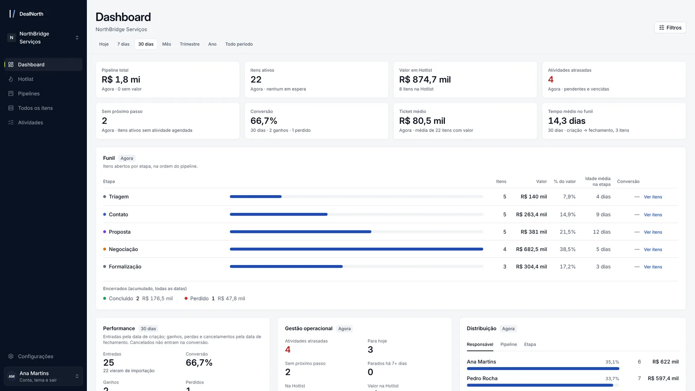Expand the NorthBridge Serviços workspace switcher
Image resolution: width=695 pixels, height=391 pixels.
pyautogui.click(x=43, y=38)
